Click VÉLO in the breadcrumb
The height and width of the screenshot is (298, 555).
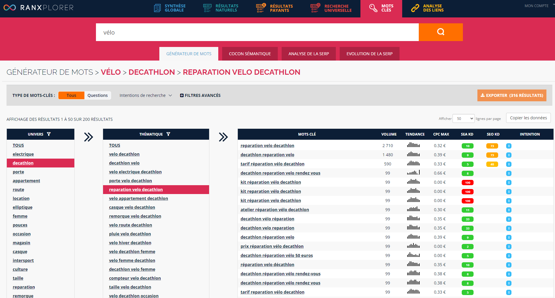111,72
